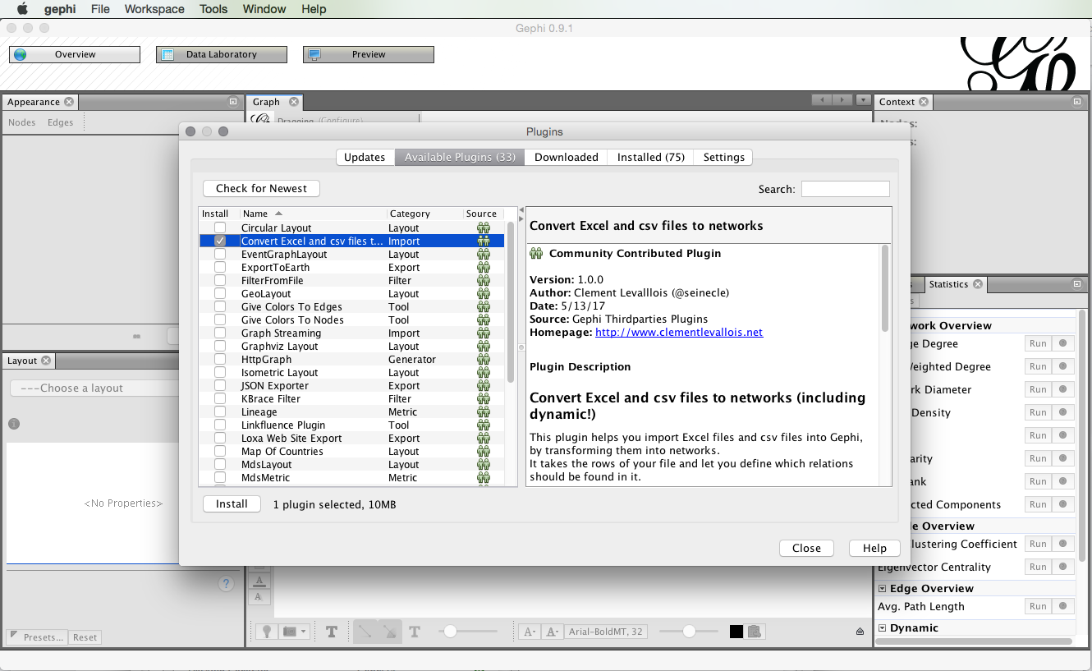Switch to the Downloaded tab
1092x671 pixels.
coord(567,157)
